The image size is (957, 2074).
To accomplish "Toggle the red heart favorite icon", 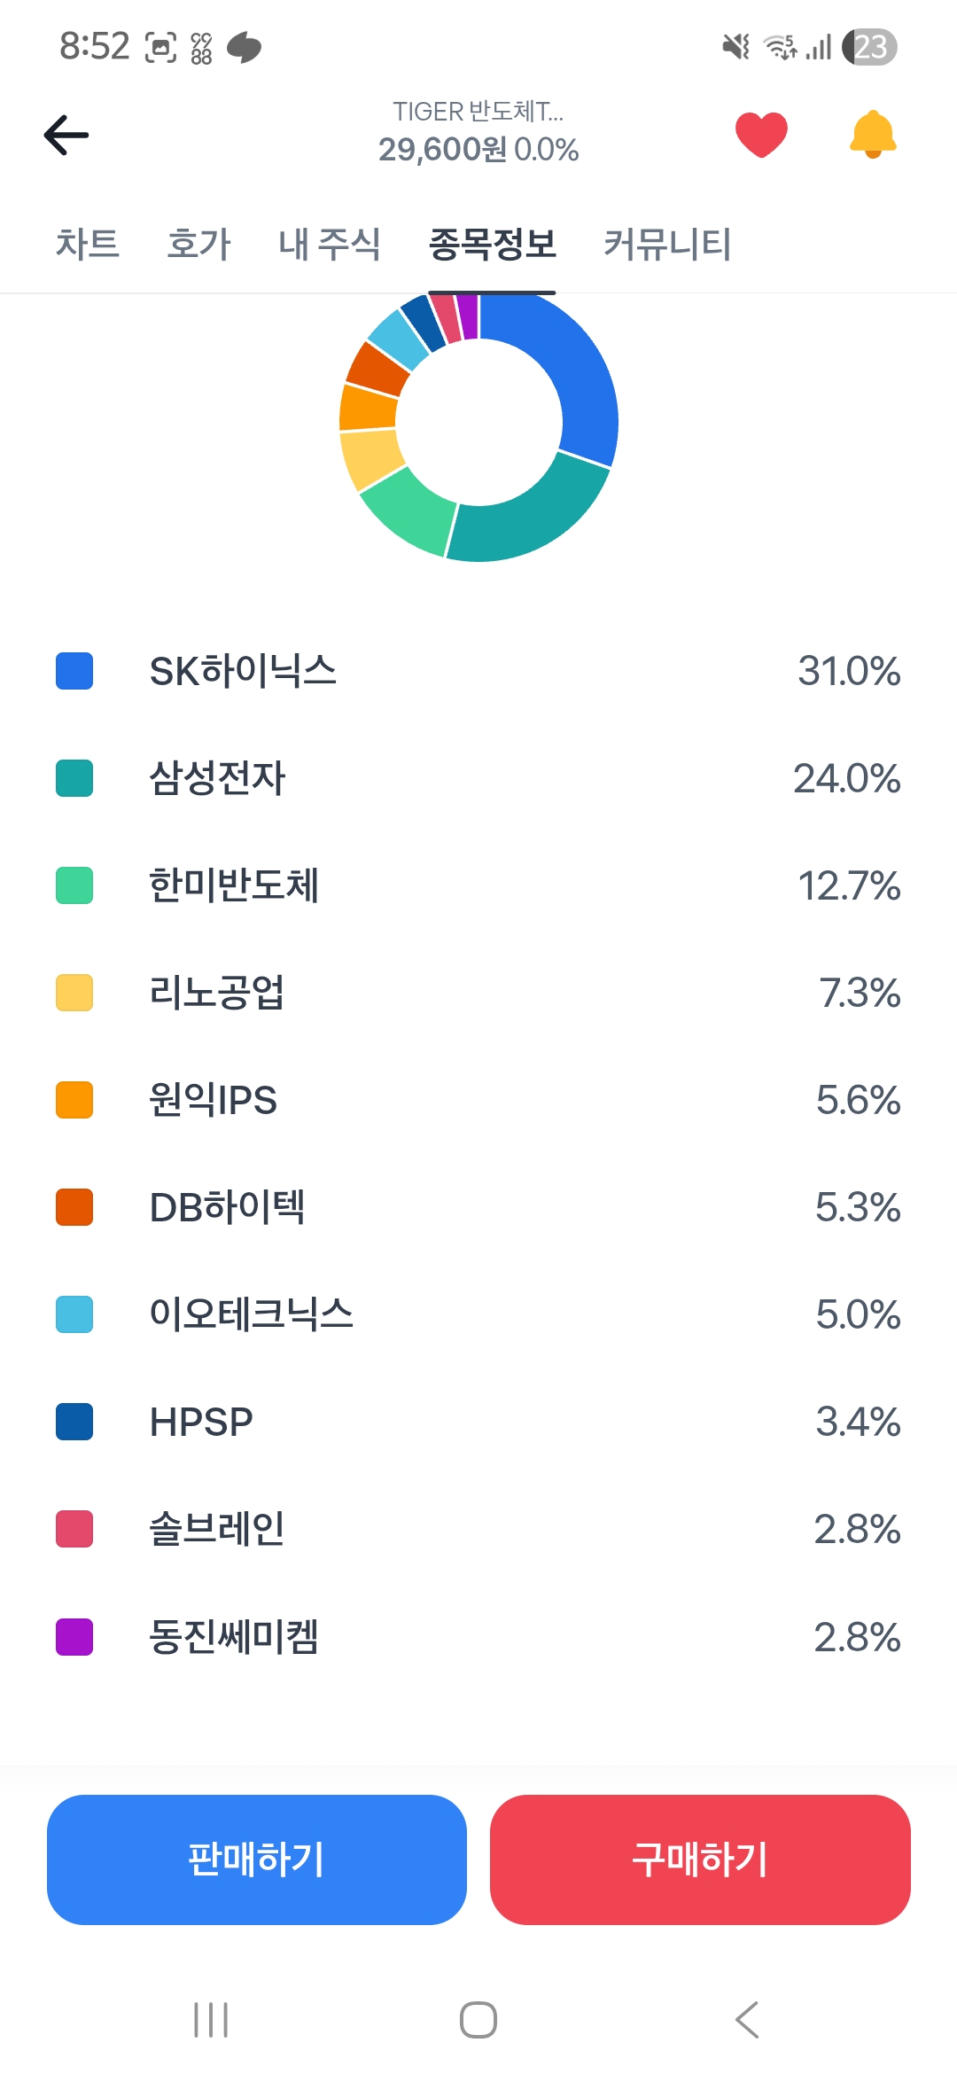I will (761, 135).
